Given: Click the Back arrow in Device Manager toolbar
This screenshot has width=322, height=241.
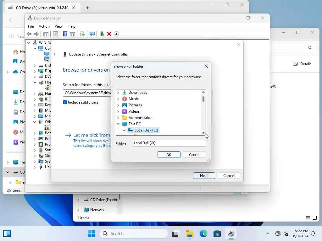Looking at the screenshot, I should click(x=29, y=34).
